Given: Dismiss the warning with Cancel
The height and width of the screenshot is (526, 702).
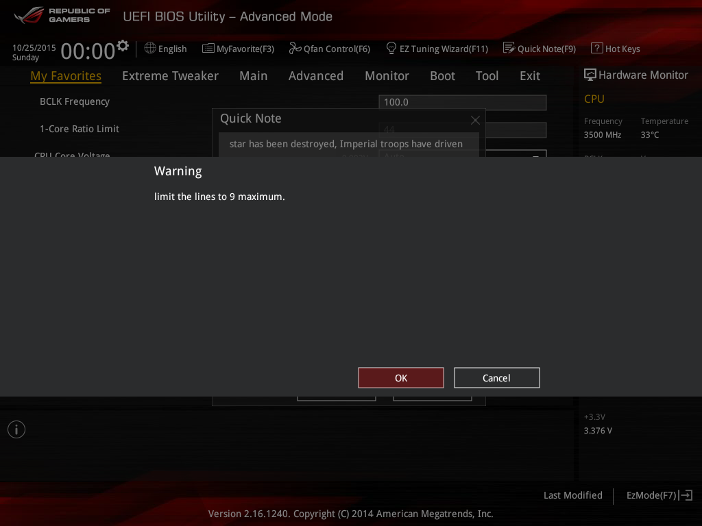Looking at the screenshot, I should 497,378.
